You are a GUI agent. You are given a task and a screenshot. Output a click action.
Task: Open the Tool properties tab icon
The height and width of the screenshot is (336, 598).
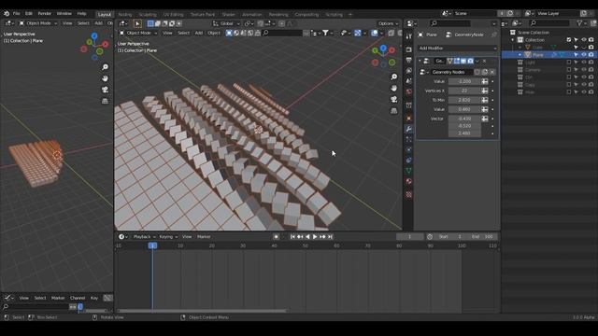(x=409, y=36)
